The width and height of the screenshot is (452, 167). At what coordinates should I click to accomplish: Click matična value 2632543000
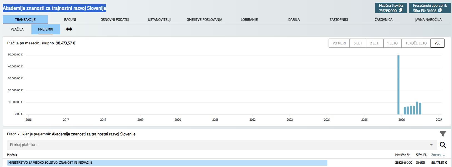[x=404, y=163]
